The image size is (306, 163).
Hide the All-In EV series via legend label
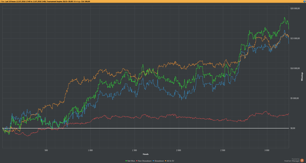pos(170,161)
